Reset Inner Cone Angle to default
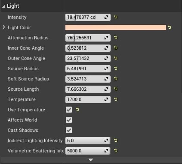 click(x=115, y=48)
